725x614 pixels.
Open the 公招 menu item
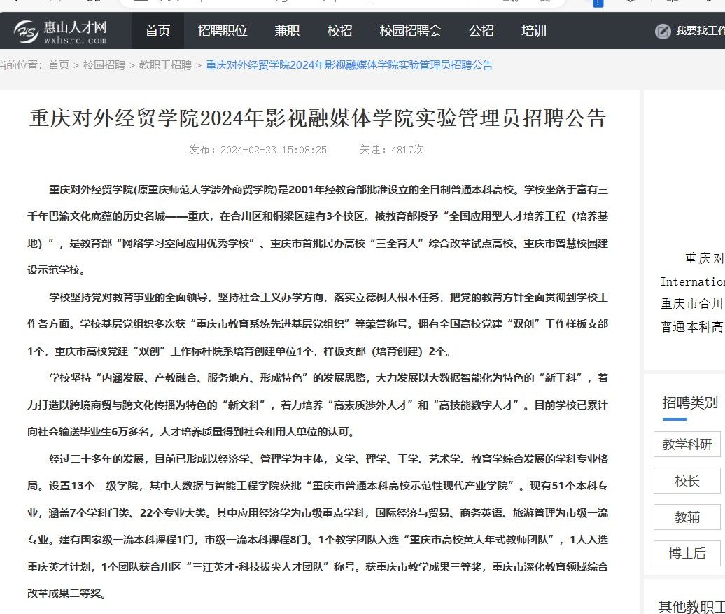(481, 31)
